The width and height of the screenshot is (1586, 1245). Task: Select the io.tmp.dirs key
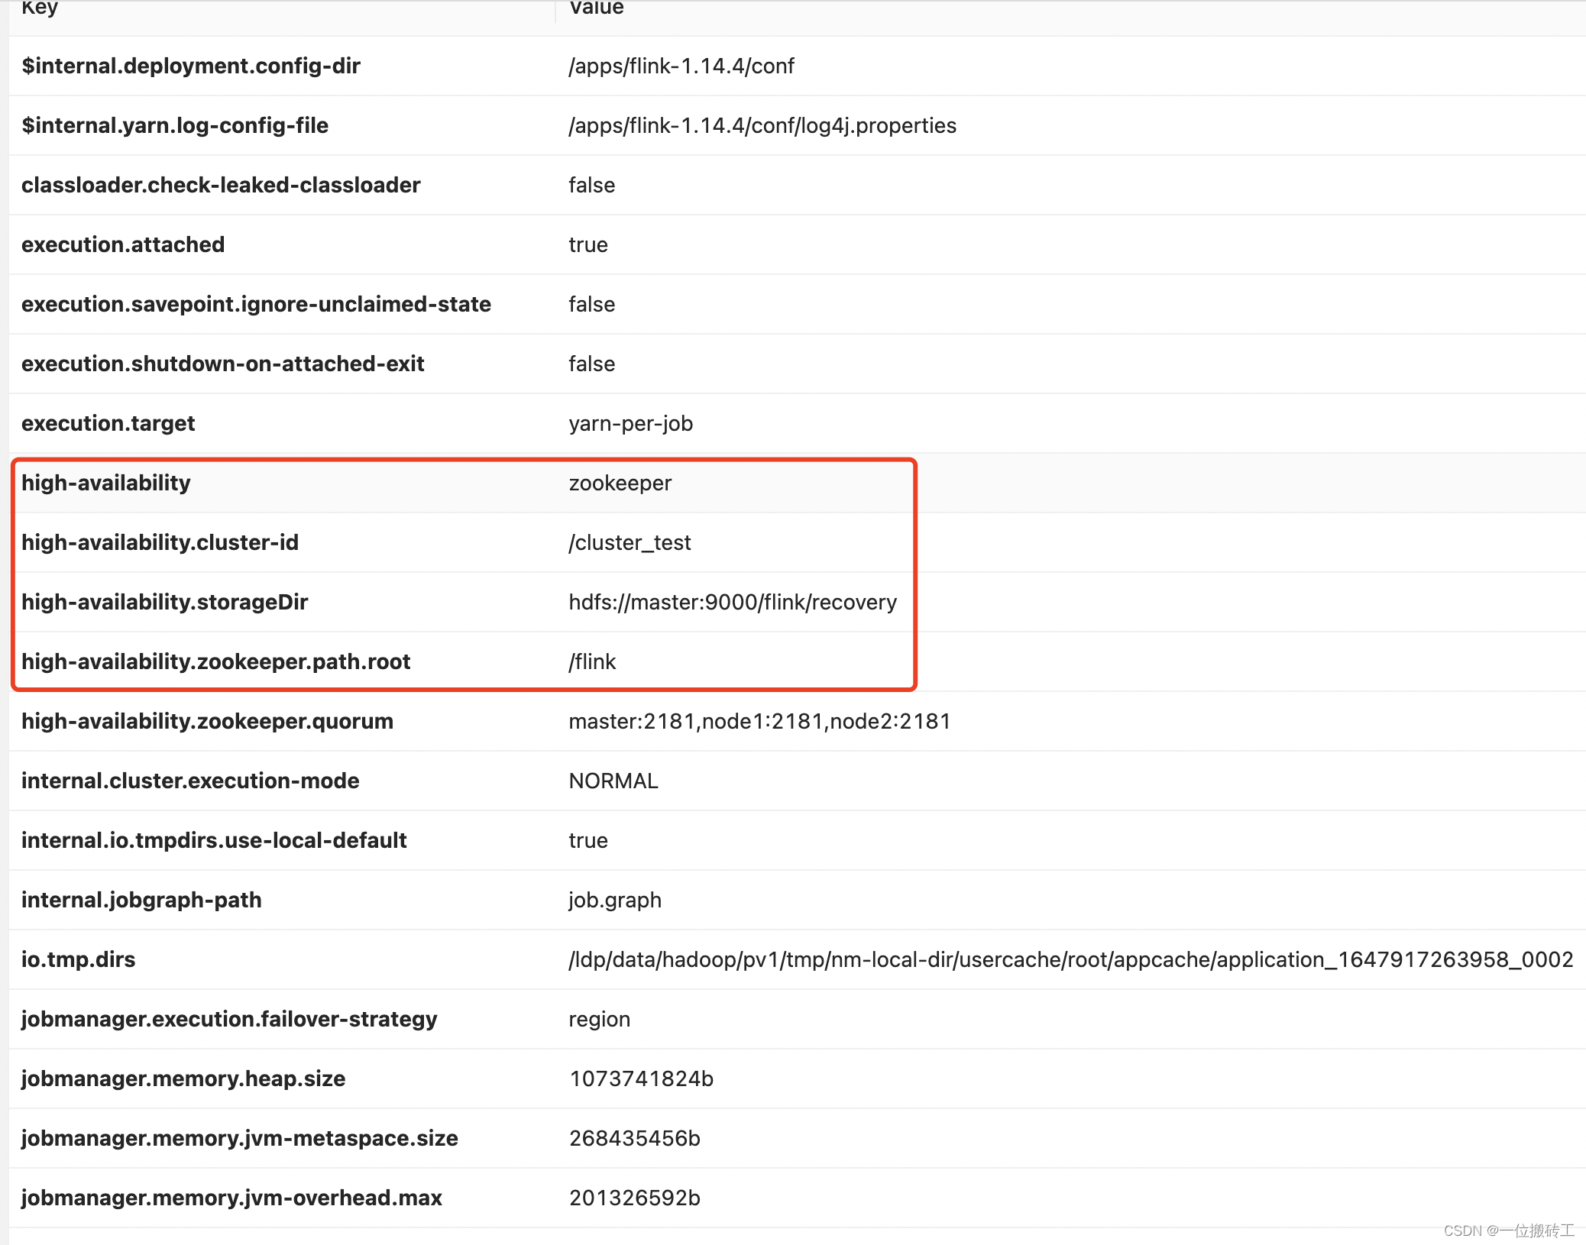(x=78, y=959)
